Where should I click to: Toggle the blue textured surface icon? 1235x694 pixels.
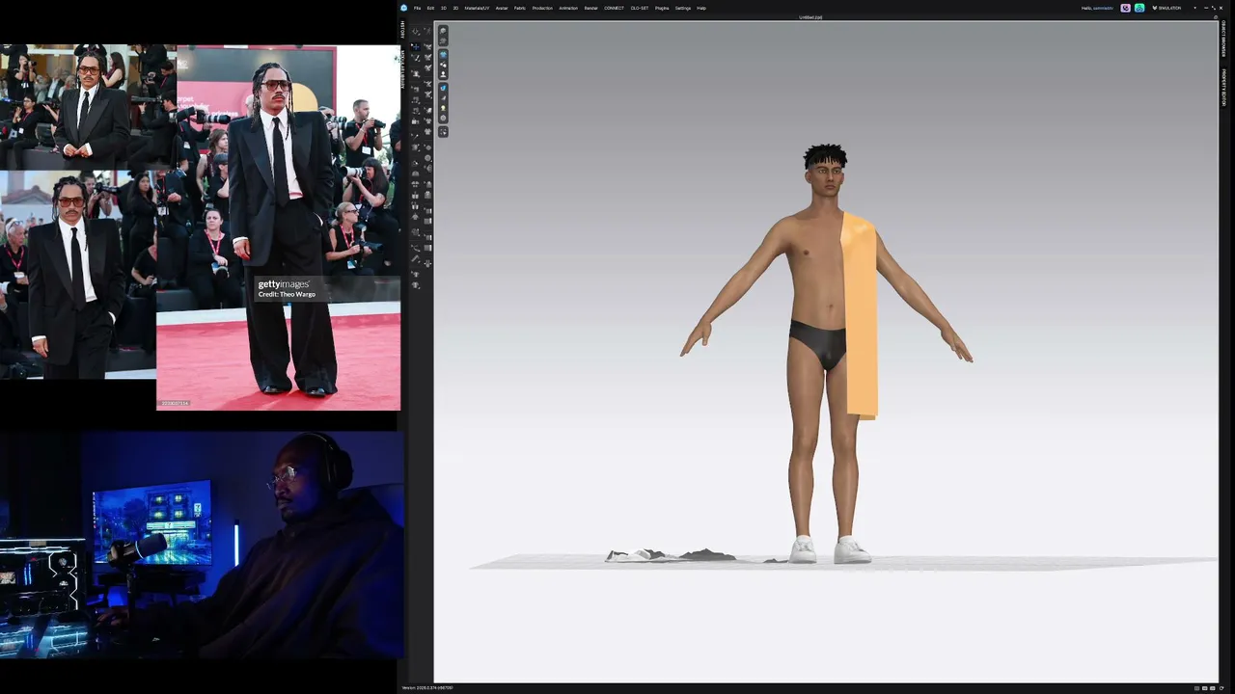[x=443, y=88]
